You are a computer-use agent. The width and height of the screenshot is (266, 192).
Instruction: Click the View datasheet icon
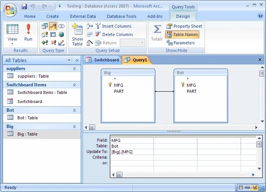coord(12,29)
